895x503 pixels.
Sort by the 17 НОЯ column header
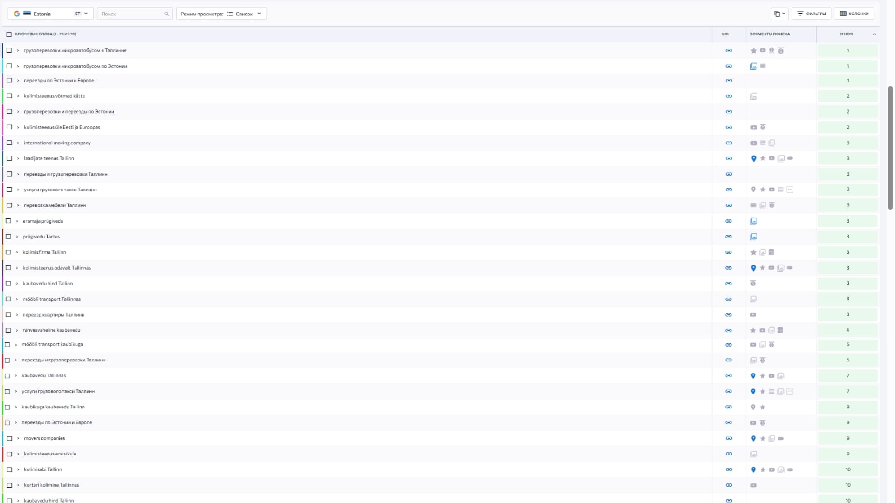click(846, 34)
